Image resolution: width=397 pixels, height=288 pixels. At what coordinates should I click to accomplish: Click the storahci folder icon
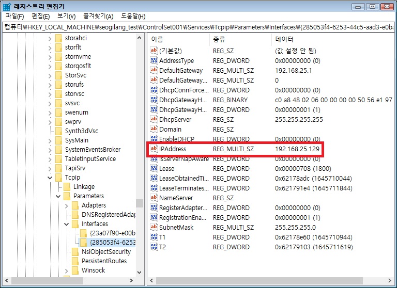(x=58, y=38)
